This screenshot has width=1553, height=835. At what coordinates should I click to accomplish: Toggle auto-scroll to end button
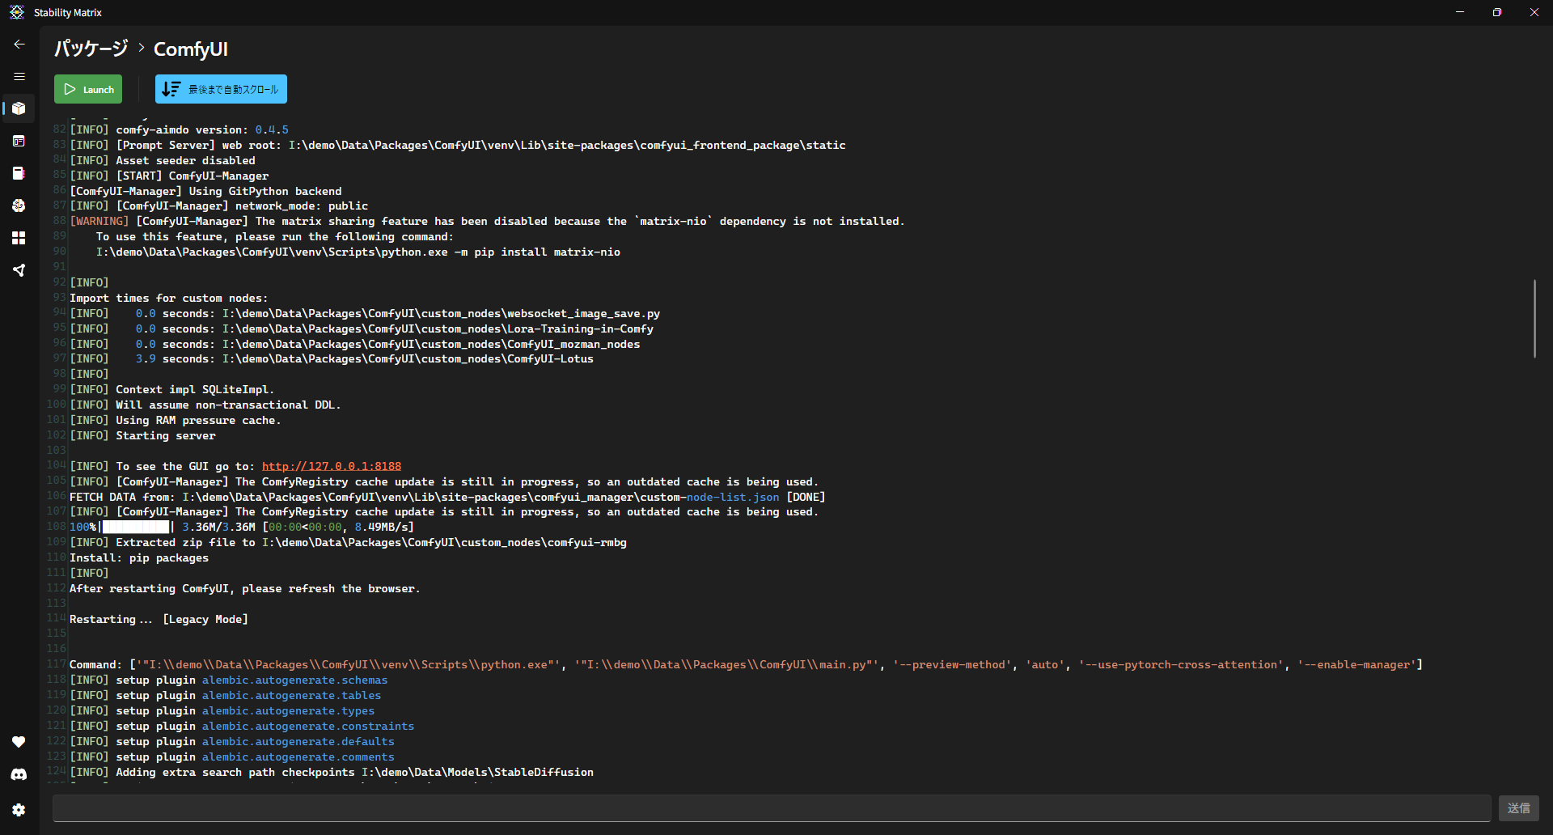tap(221, 89)
